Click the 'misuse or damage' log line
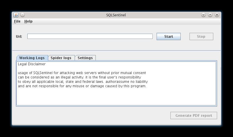 click(82, 86)
